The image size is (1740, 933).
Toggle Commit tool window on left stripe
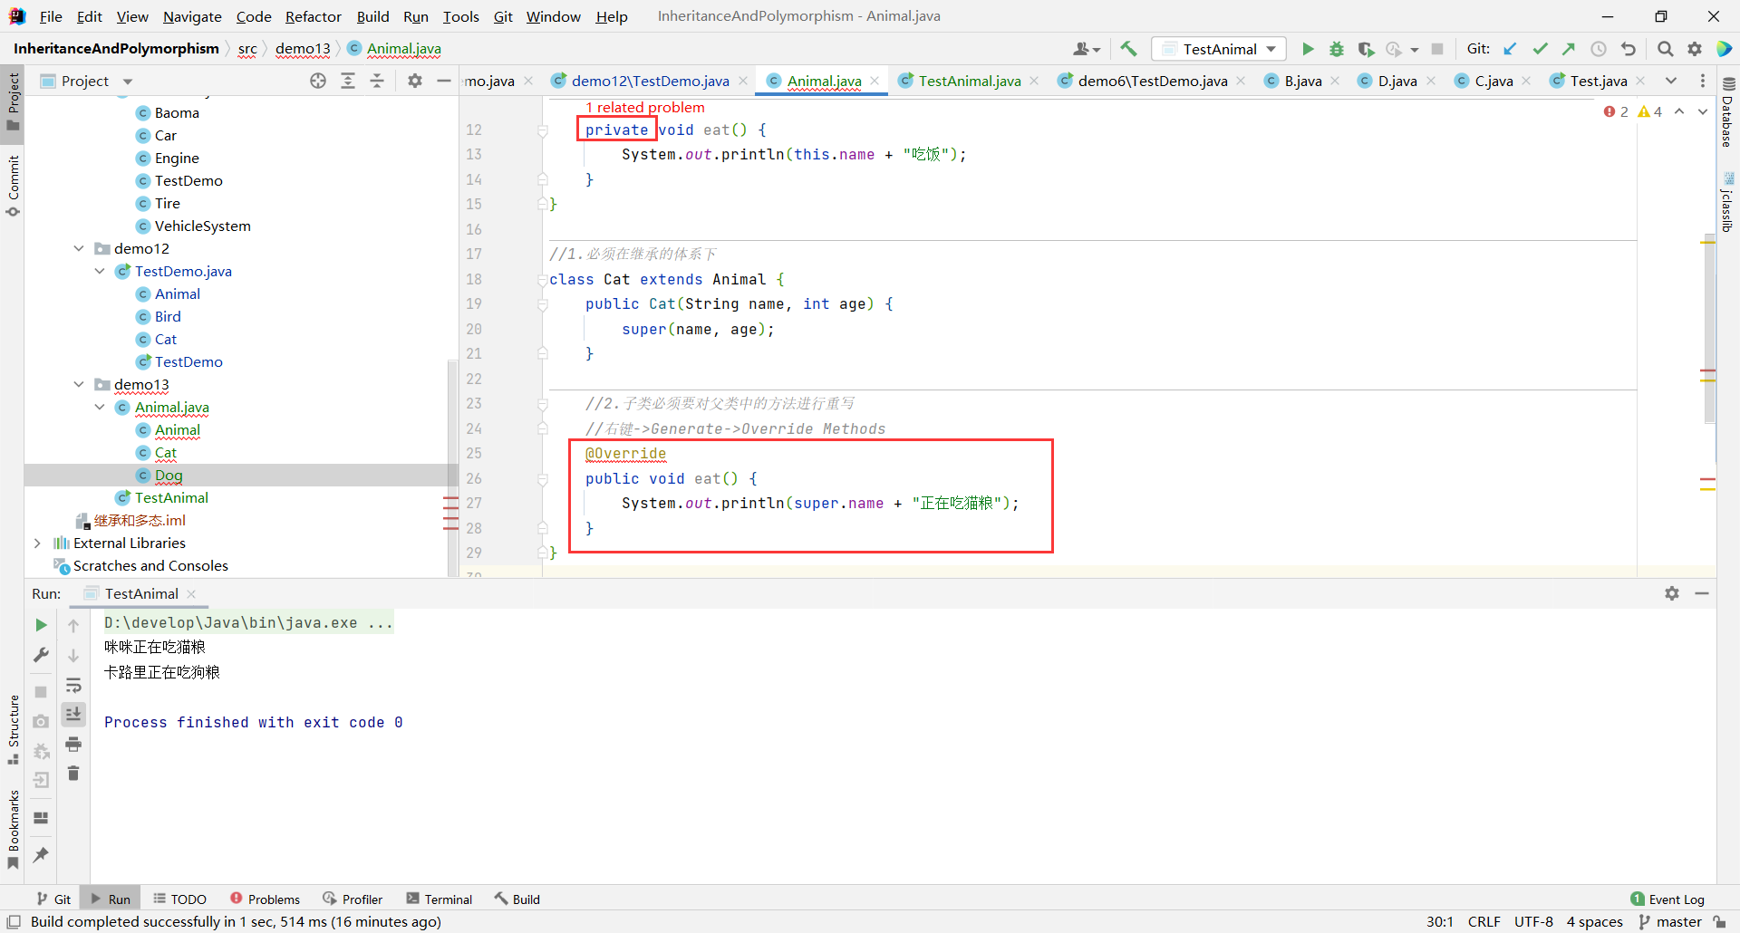click(13, 187)
